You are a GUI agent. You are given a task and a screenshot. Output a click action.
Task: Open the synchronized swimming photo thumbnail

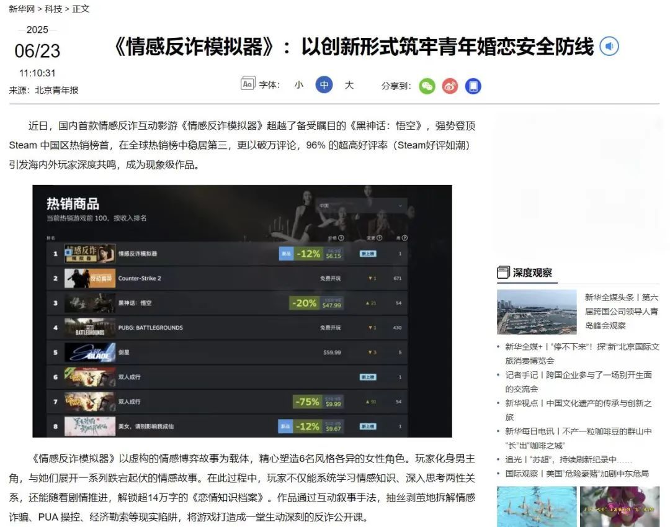[x=537, y=507]
